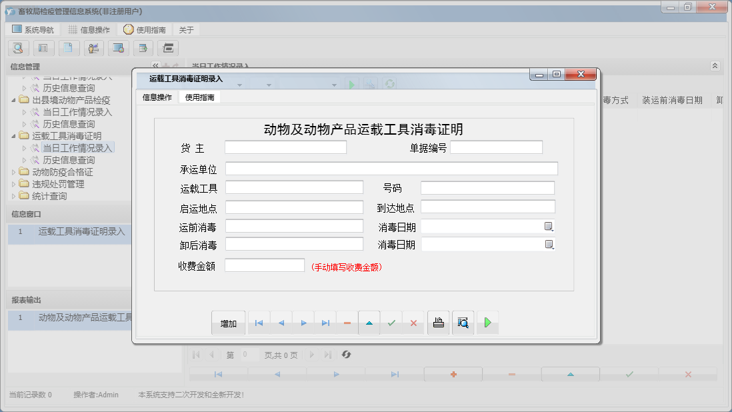732x412 pixels.
Task: Open the 消毒日期 date picker dropdown
Action: [x=549, y=226]
